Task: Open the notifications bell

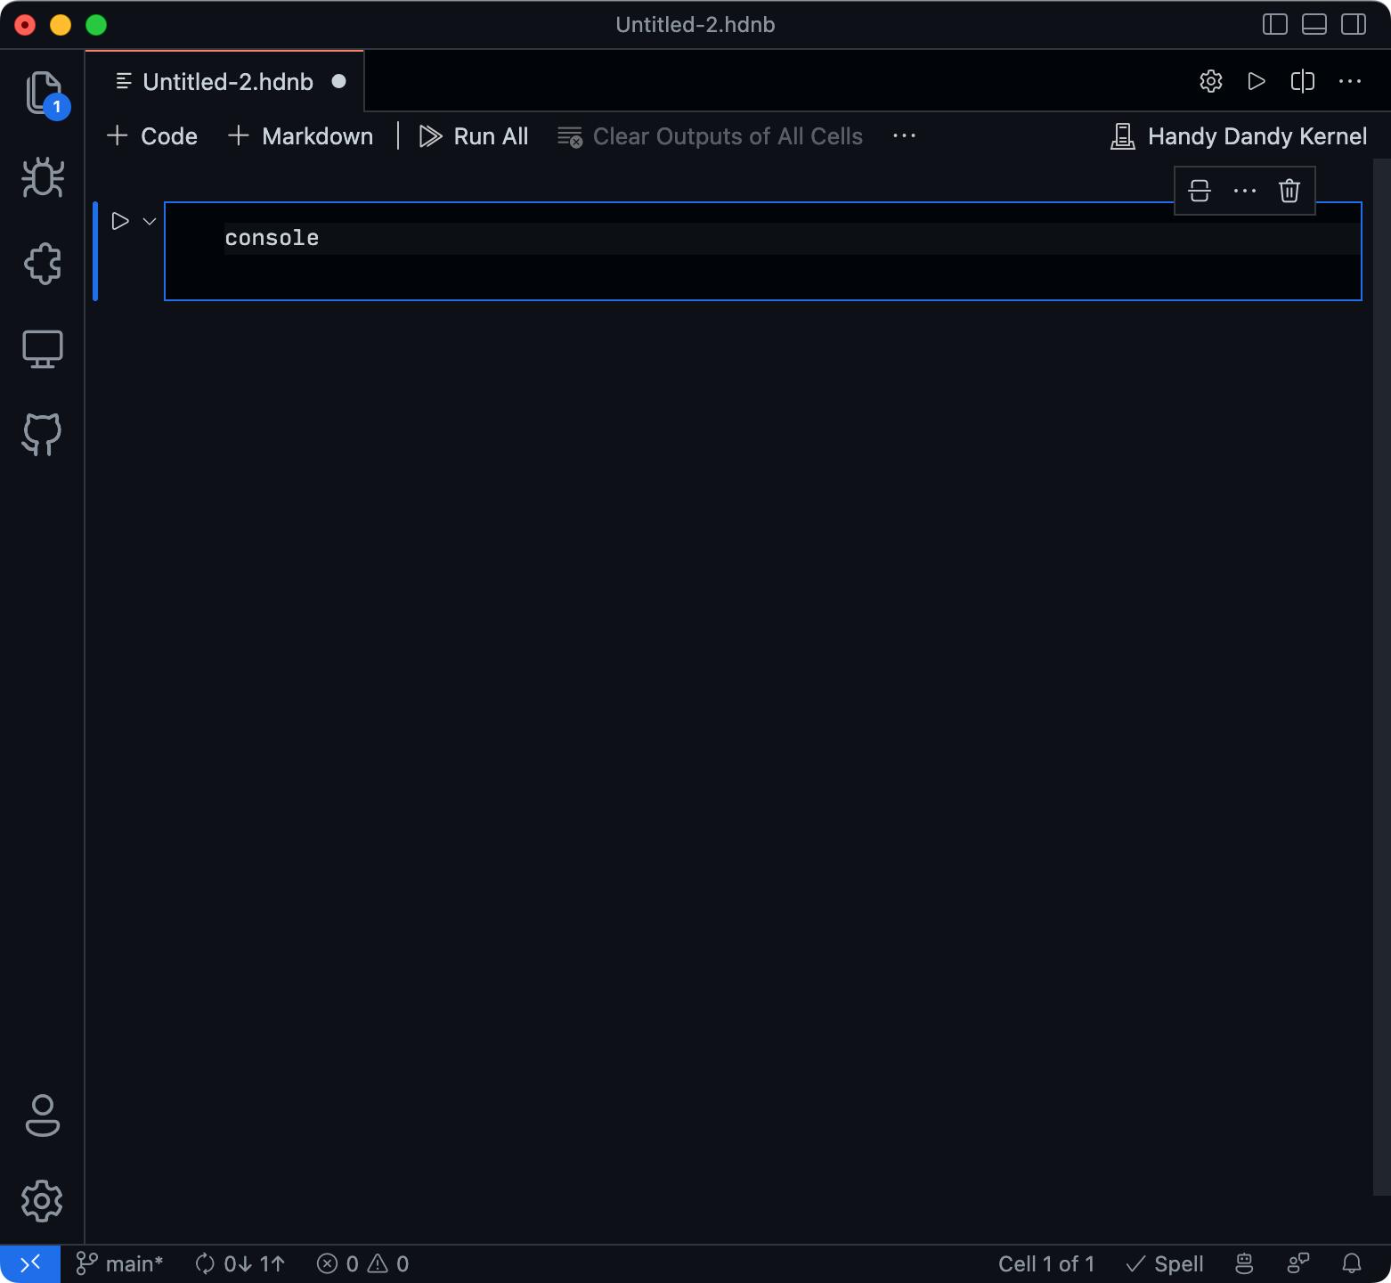Action: pyautogui.click(x=1352, y=1263)
